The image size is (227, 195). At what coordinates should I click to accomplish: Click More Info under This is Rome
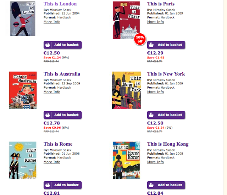tap(52, 162)
